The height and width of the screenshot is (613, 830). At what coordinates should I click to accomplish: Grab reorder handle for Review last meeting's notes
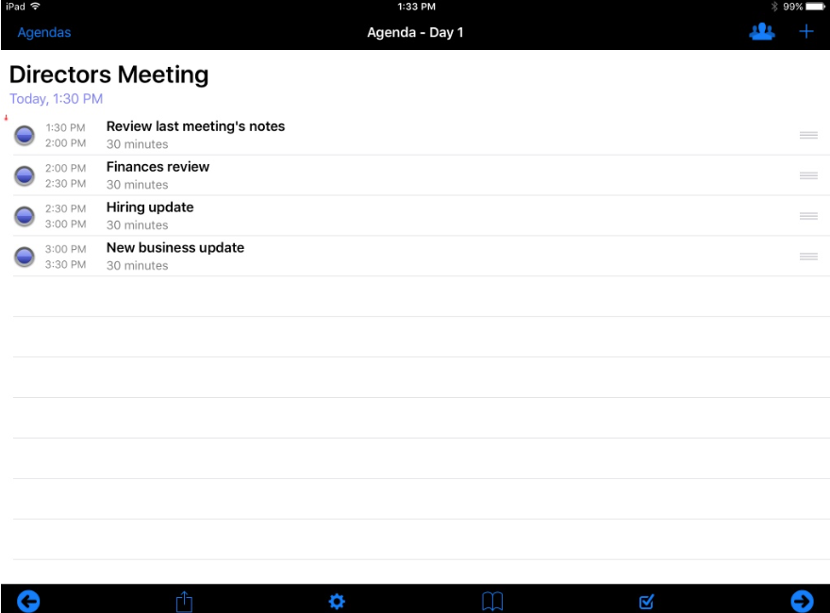pyautogui.click(x=808, y=136)
